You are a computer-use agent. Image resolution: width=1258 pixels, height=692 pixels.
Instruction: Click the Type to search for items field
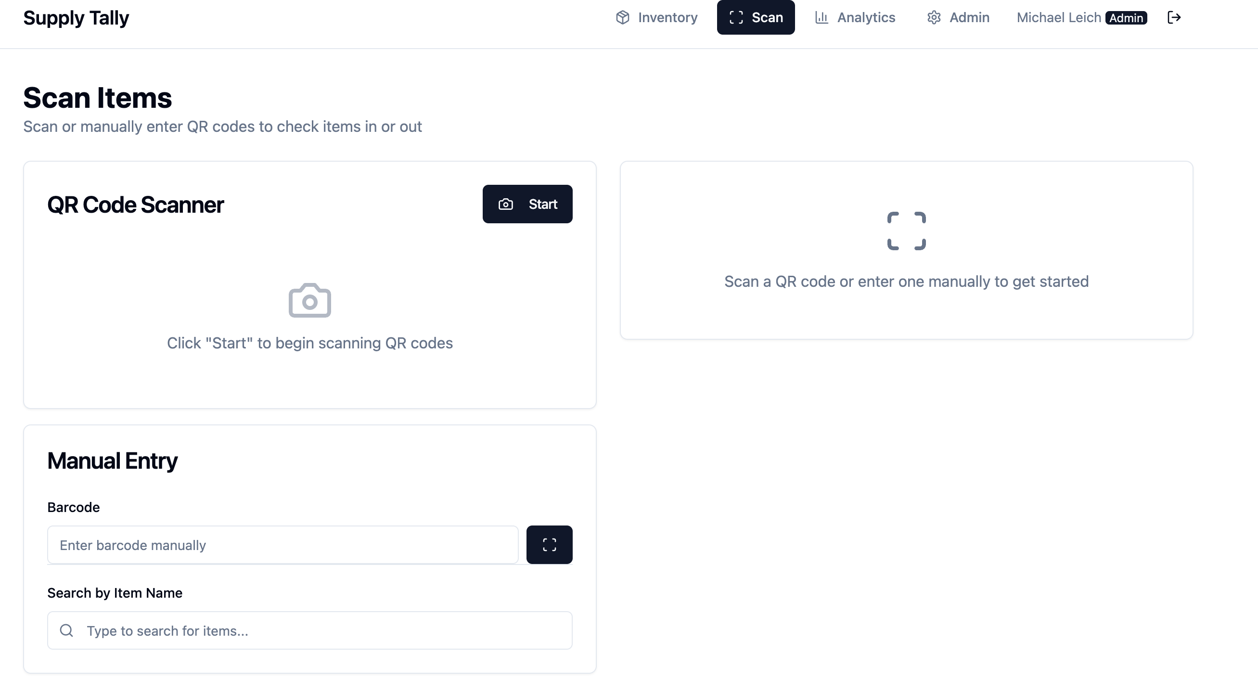click(x=309, y=630)
